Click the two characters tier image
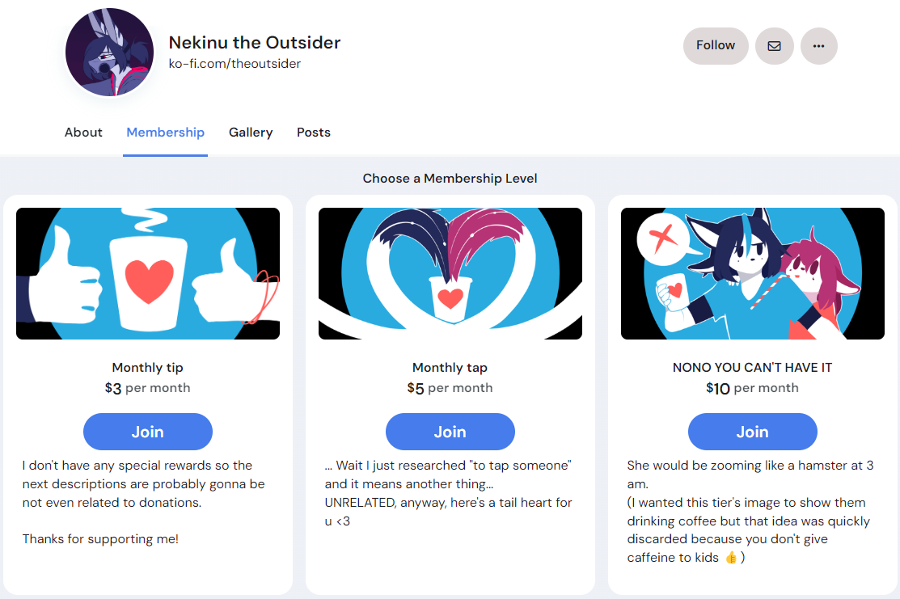900x599 pixels. [753, 274]
